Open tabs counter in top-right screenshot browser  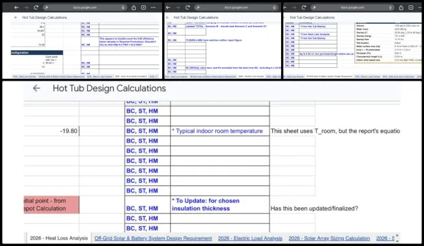coord(411,8)
